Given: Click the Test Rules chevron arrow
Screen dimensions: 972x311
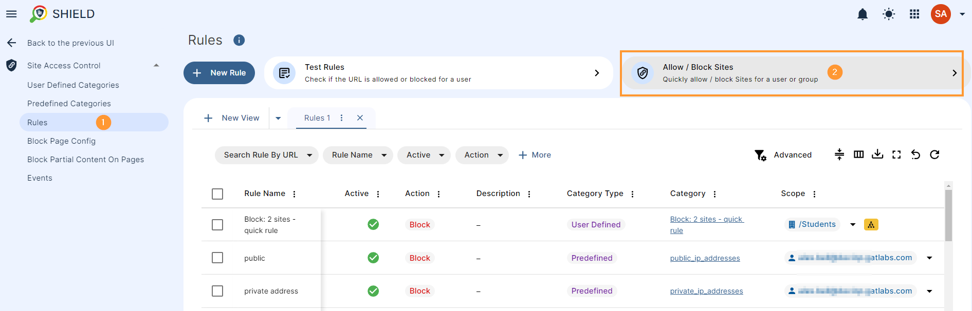Looking at the screenshot, I should [597, 73].
